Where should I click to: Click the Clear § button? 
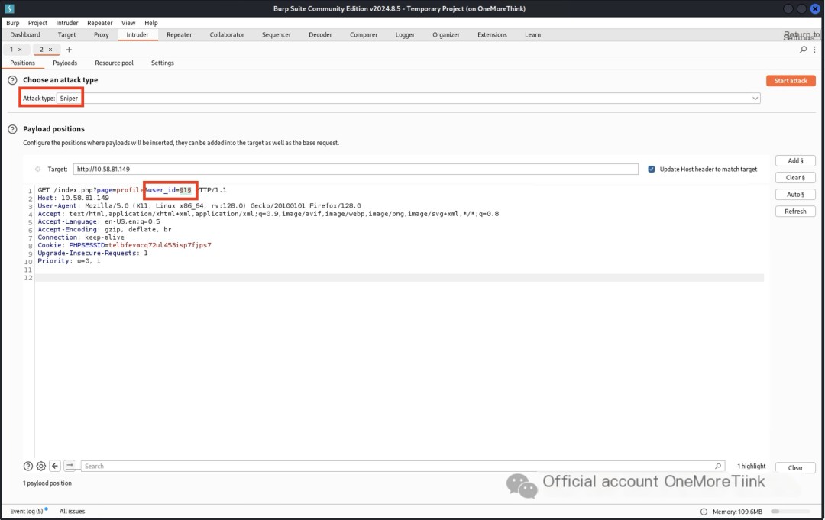pyautogui.click(x=795, y=178)
